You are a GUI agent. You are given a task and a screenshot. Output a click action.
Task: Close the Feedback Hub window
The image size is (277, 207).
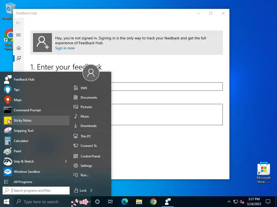(223, 13)
